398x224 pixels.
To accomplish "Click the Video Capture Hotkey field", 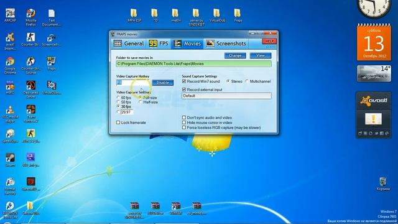I will click(133, 83).
